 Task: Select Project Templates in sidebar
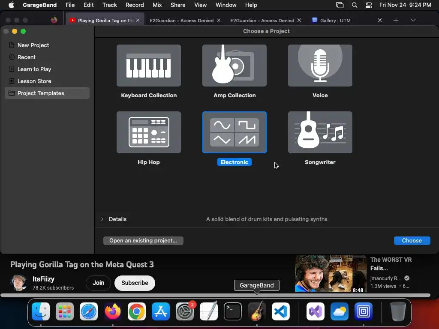(x=47, y=93)
